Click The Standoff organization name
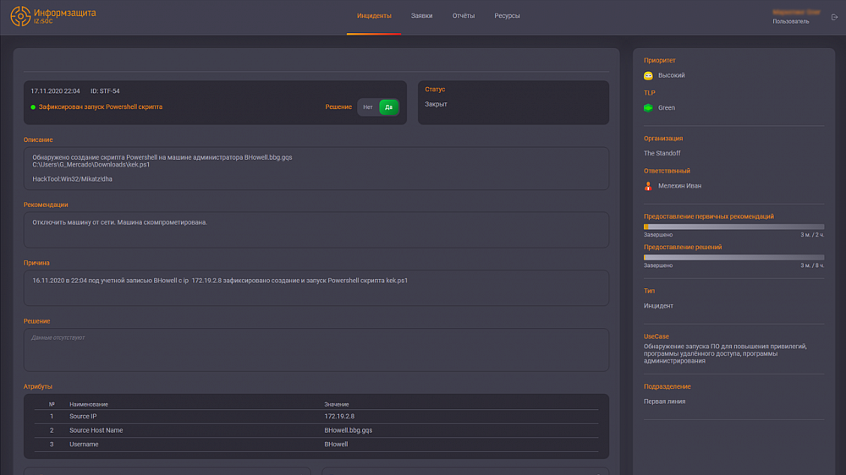 click(x=662, y=153)
